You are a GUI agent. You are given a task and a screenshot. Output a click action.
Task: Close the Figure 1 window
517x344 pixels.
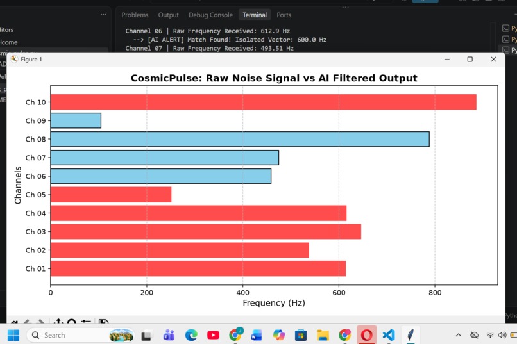[x=493, y=59]
